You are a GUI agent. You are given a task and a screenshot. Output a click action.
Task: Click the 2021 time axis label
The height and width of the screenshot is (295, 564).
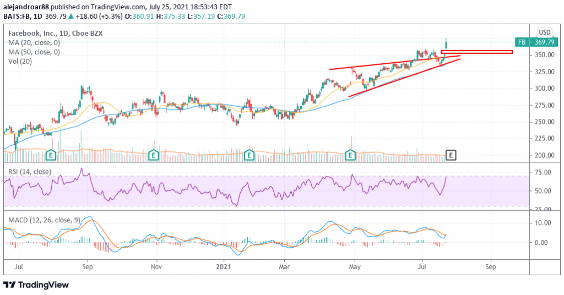(x=224, y=267)
